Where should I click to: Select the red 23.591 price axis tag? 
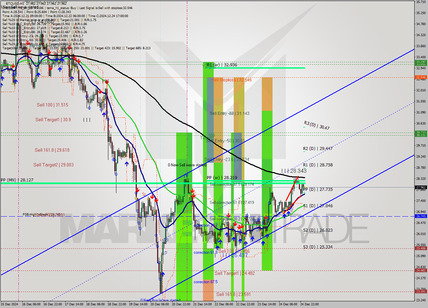click(421, 291)
